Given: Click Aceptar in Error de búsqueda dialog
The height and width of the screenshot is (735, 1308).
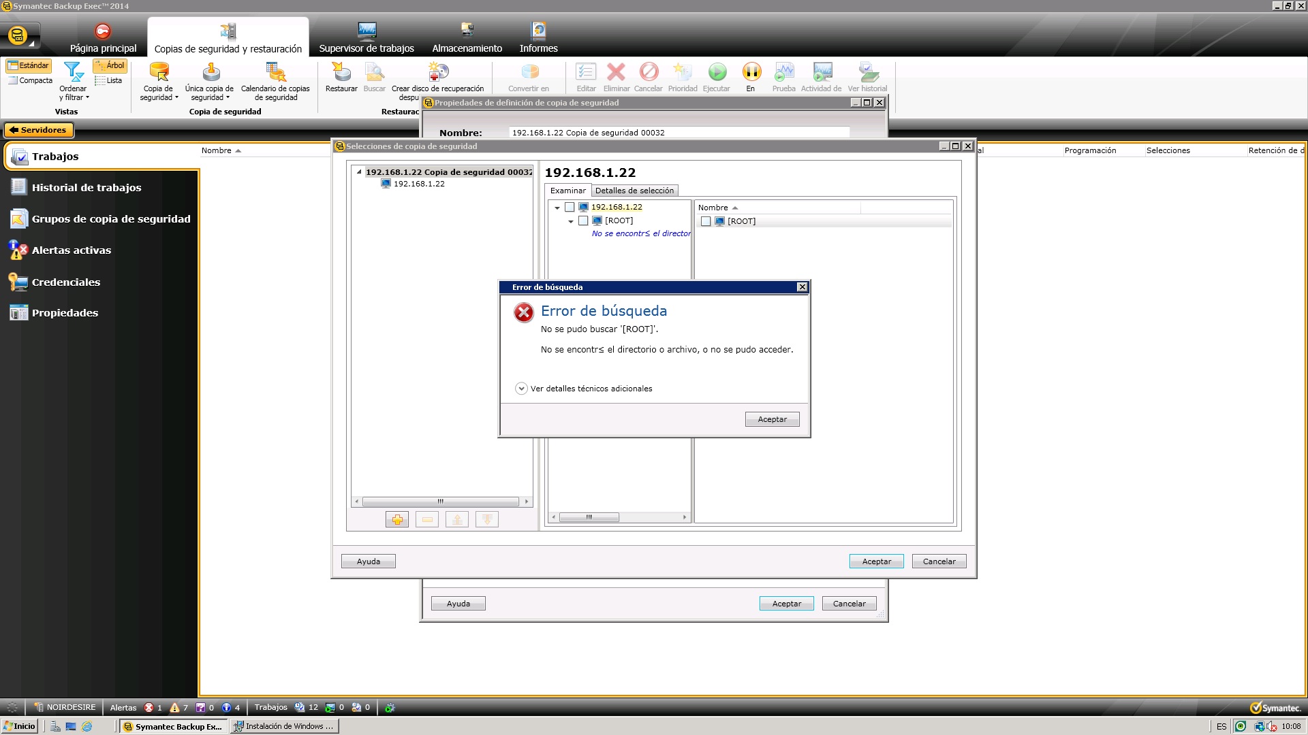Looking at the screenshot, I should pos(772,419).
